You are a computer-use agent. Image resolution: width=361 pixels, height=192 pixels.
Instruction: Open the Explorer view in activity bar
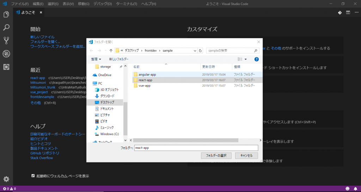coord(6,14)
